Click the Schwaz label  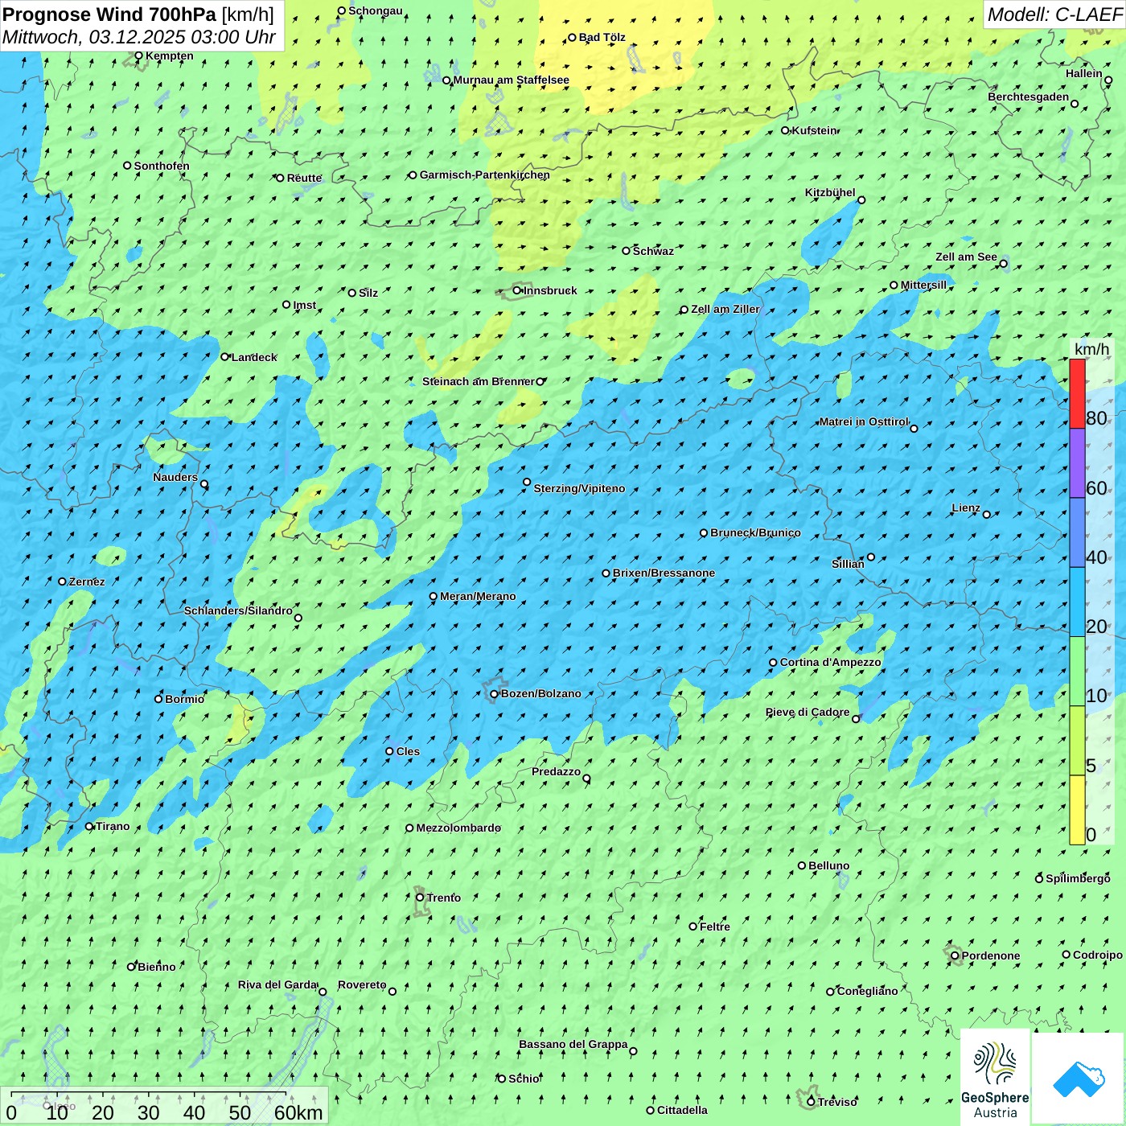point(653,251)
